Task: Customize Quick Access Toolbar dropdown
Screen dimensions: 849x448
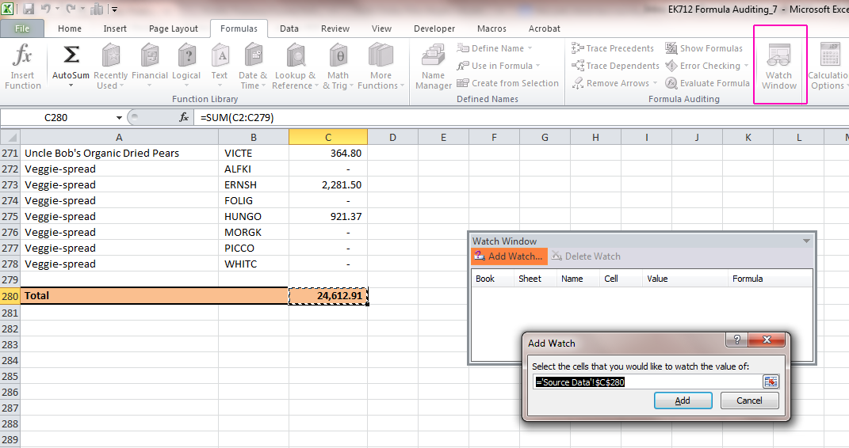Action: click(114, 9)
